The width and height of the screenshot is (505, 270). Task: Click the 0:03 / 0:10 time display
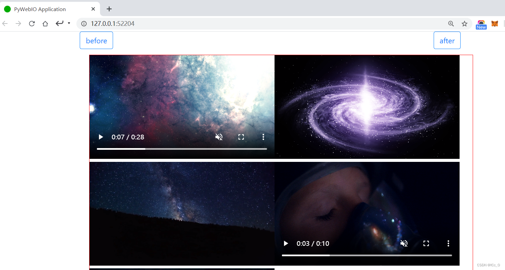pos(313,243)
